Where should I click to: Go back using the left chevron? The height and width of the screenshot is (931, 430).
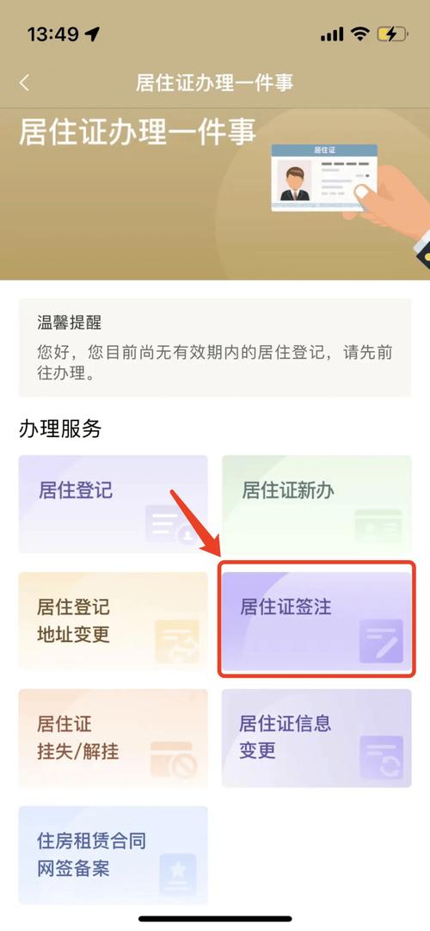pos(24,83)
